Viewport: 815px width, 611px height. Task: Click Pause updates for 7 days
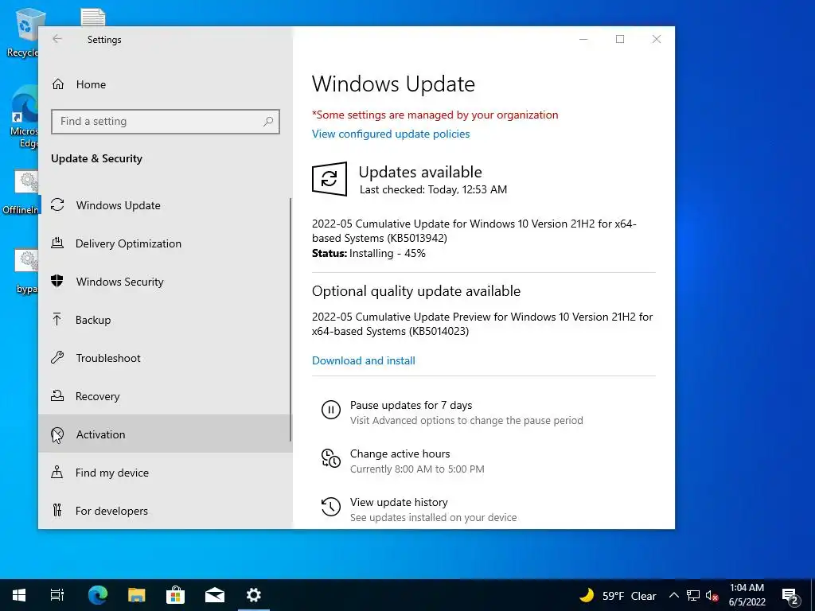411,405
